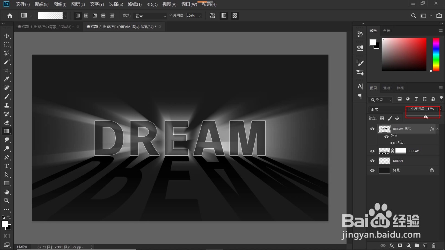
Task: Toggle the gradient Transparency option
Action: [235, 16]
